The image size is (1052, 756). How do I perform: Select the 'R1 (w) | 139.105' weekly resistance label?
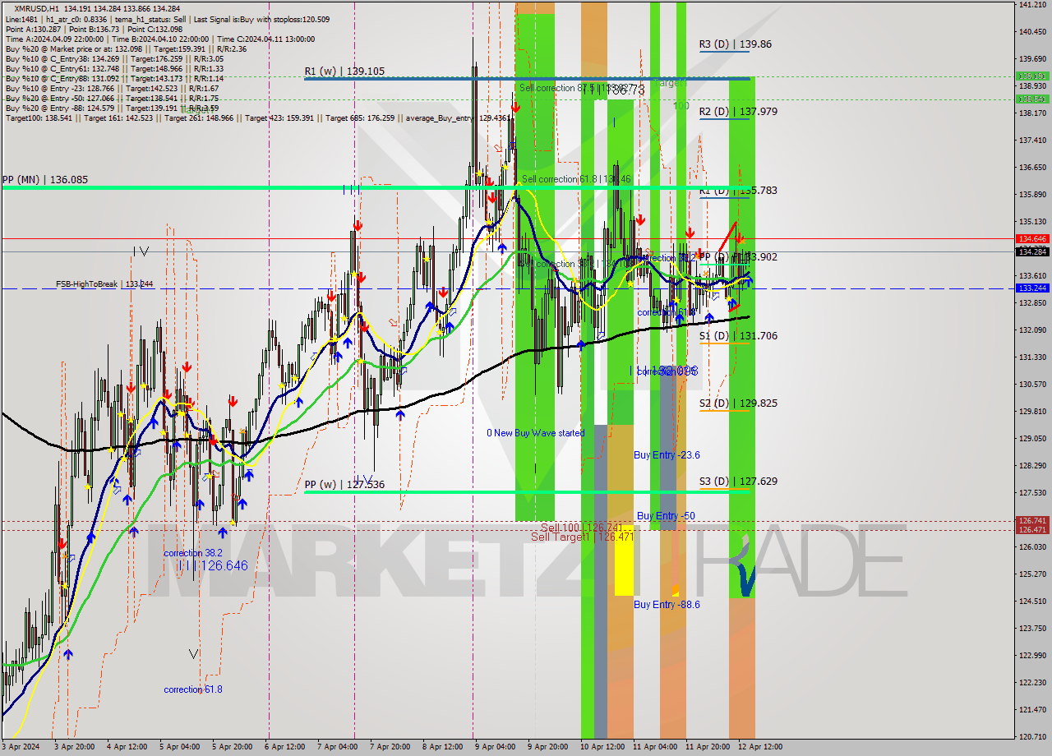[344, 71]
